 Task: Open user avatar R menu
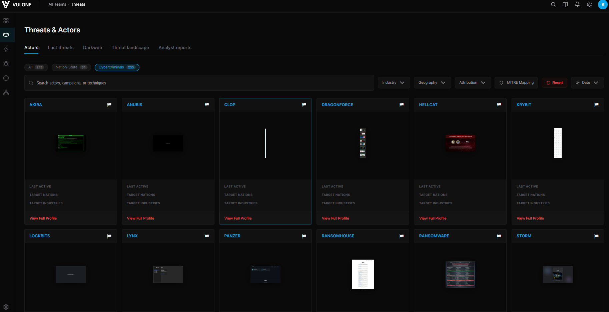pos(603,5)
